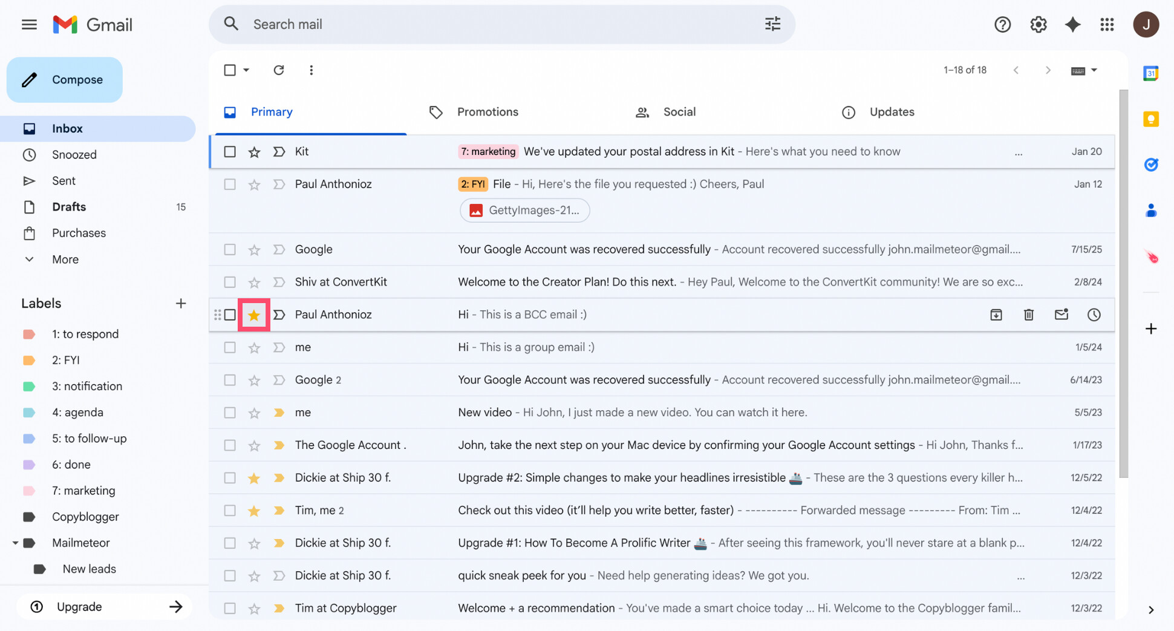Viewport: 1174px width, 631px height.
Task: Snooze the Paul Anthonioz BCC email
Action: point(1094,315)
